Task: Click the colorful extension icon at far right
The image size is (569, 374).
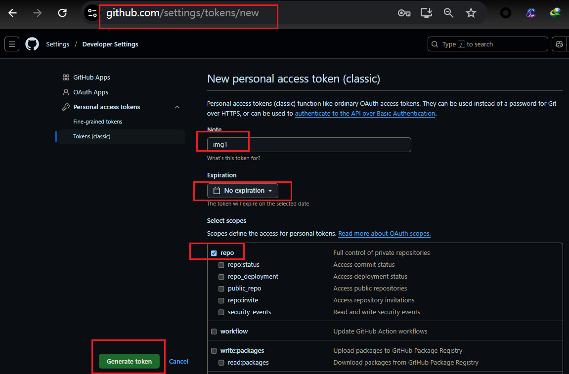Action: (x=555, y=13)
